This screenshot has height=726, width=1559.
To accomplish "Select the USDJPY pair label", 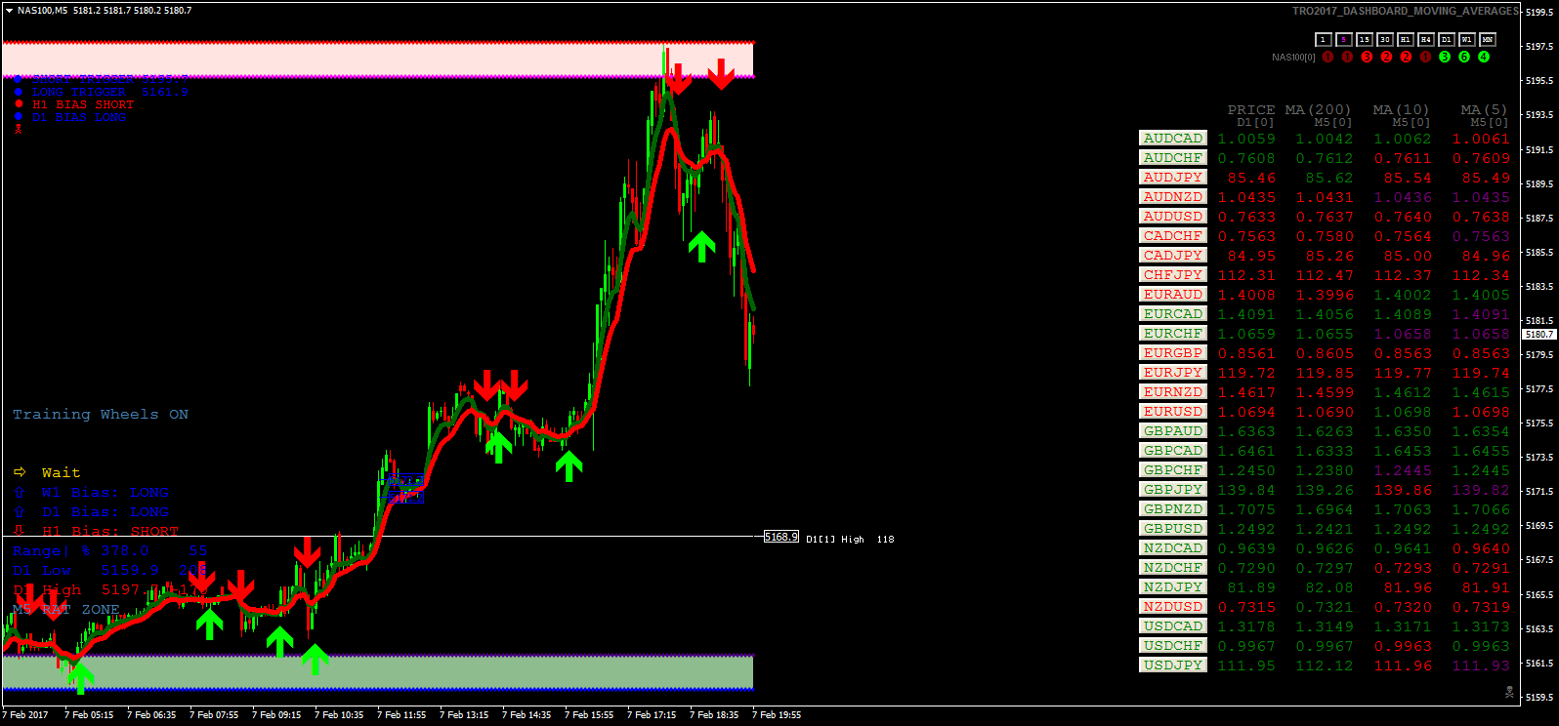I will 1173,665.
